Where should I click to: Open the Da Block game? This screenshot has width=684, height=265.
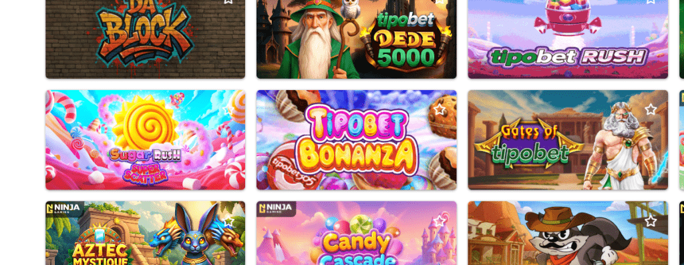click(x=145, y=39)
